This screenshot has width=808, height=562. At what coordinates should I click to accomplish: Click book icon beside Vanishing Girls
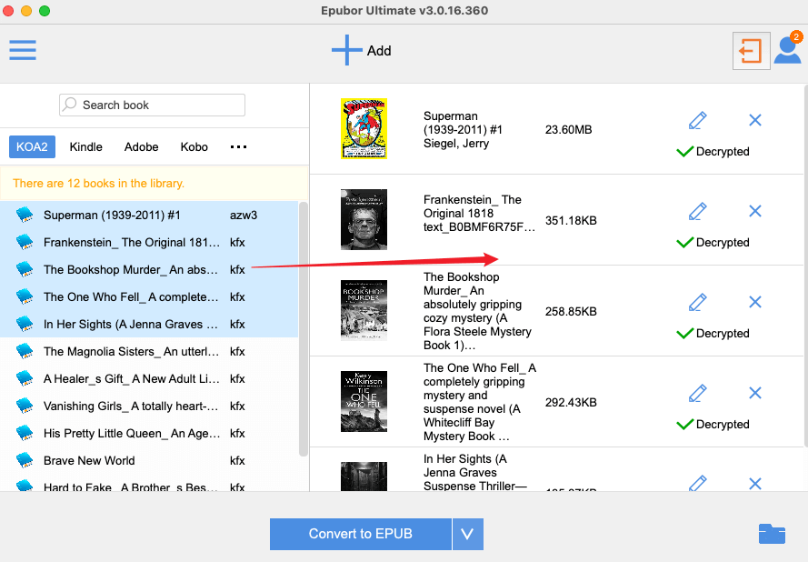point(25,406)
